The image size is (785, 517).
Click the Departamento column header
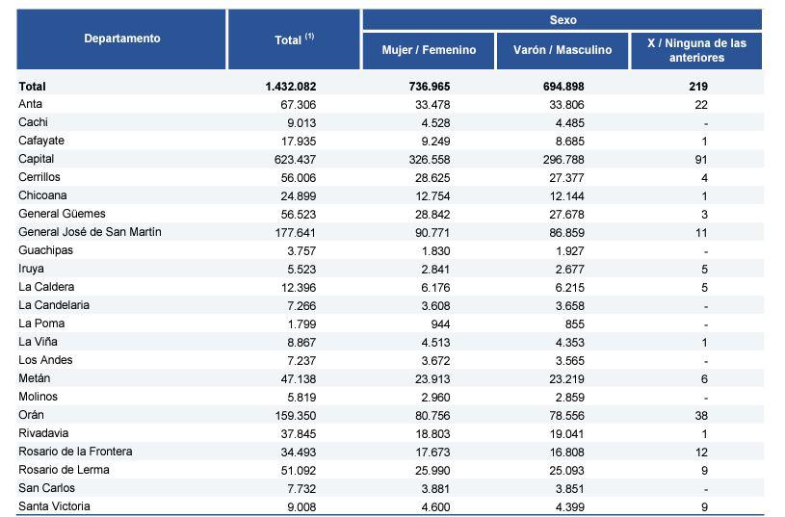pyautogui.click(x=121, y=39)
